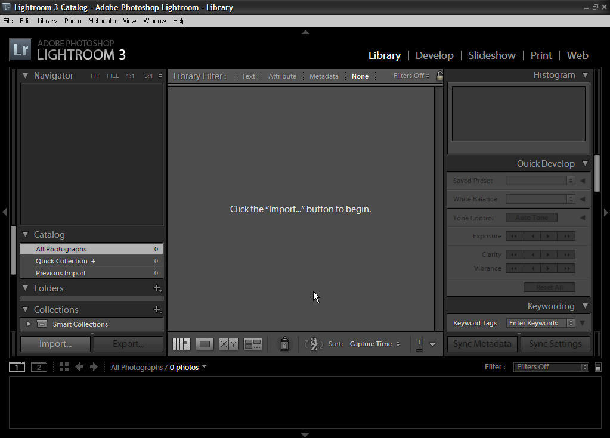Click Sync Metadata button
Viewport: 610px width, 438px height.
(482, 344)
